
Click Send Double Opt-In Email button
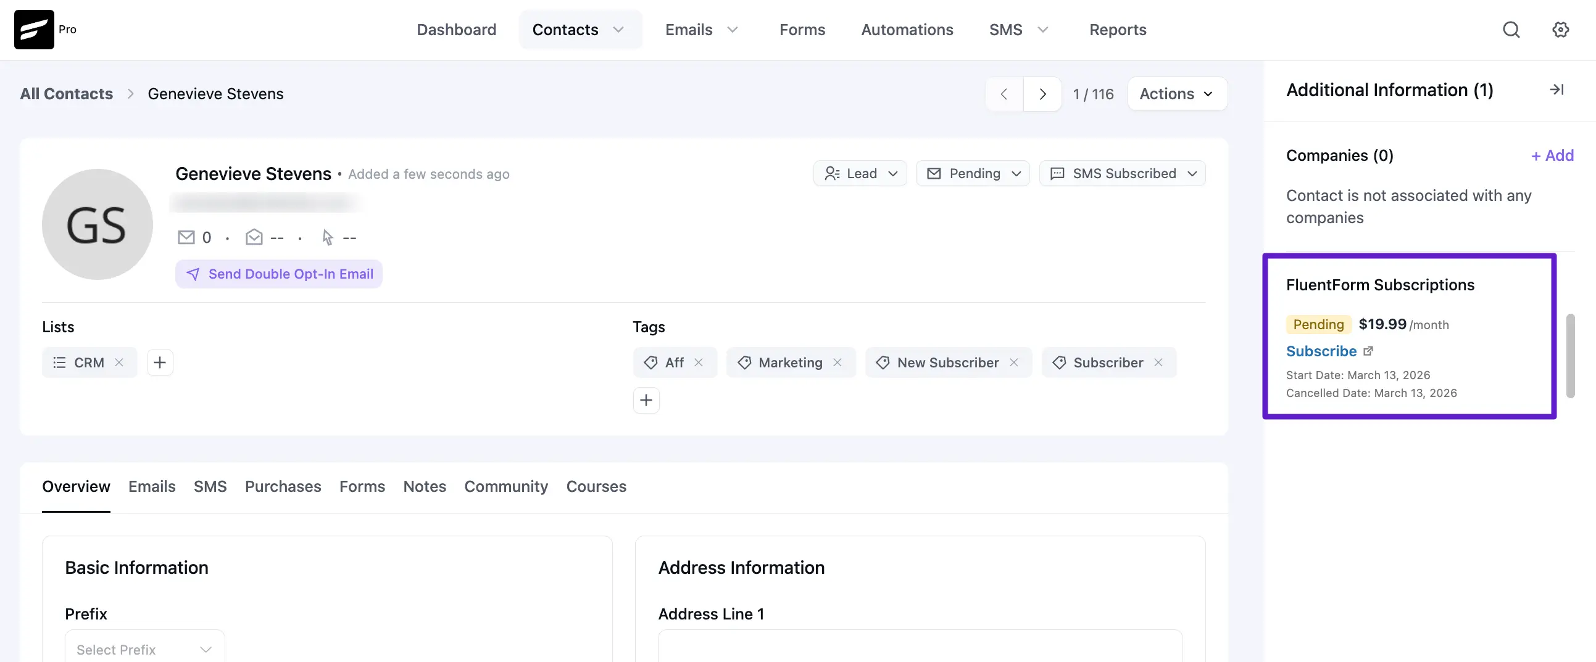[x=279, y=274]
